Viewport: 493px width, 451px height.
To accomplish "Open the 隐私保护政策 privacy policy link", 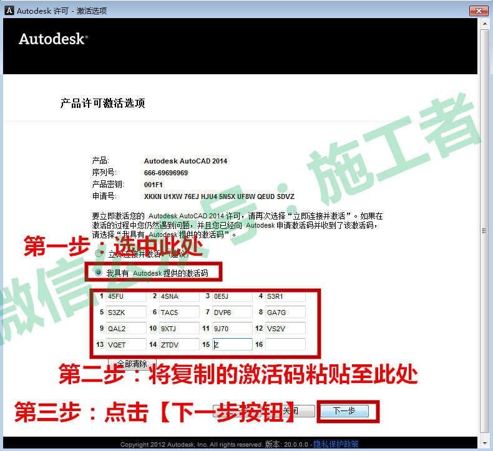I will point(336,444).
